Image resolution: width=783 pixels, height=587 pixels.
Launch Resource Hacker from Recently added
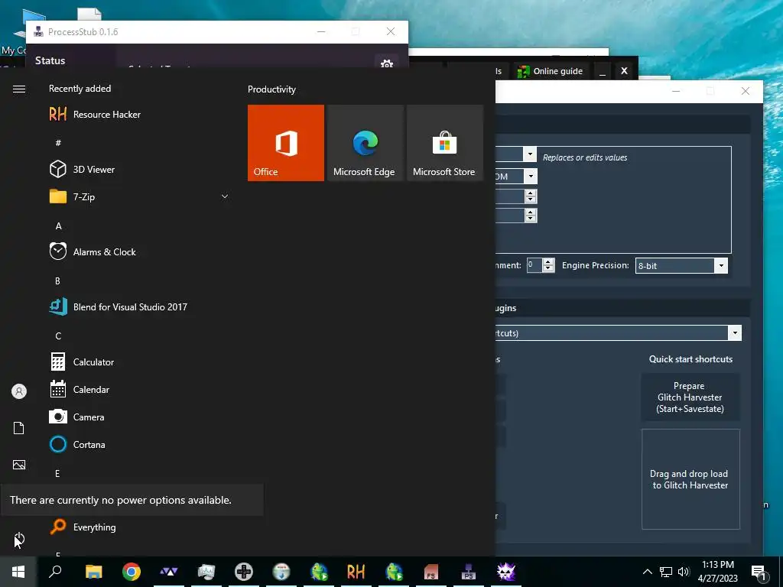140,115
